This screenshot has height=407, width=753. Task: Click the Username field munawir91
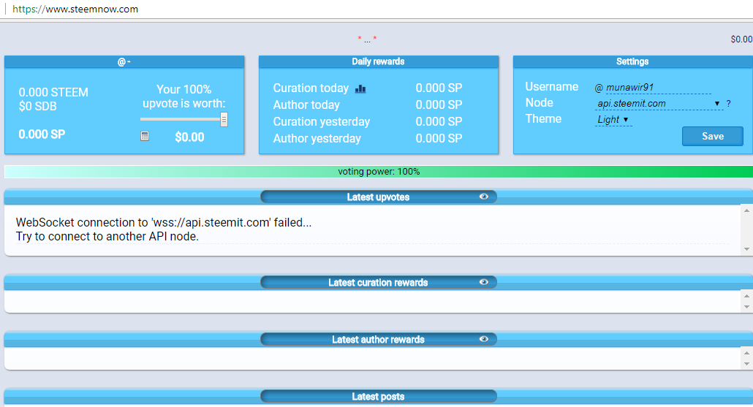click(658, 88)
